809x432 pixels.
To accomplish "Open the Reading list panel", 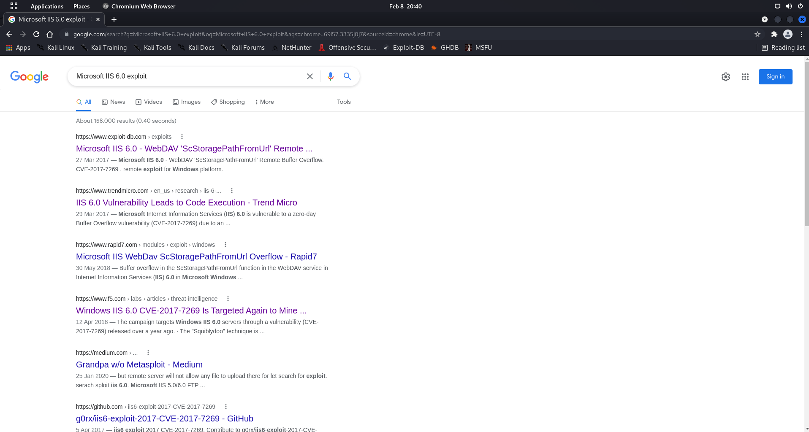I will (783, 48).
